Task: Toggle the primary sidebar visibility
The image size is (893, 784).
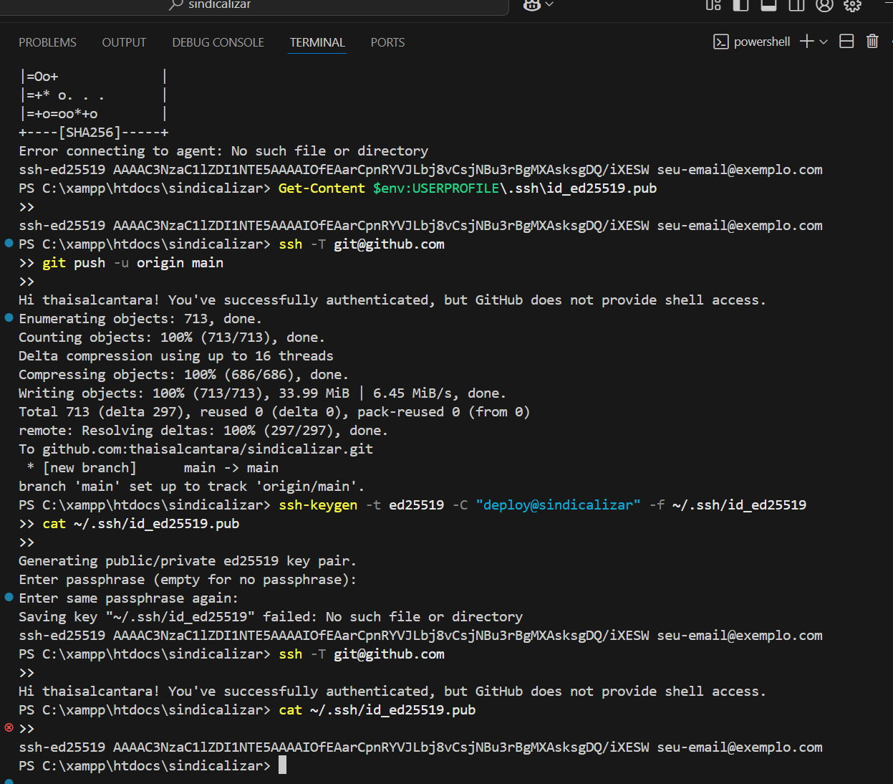Action: coord(740,5)
